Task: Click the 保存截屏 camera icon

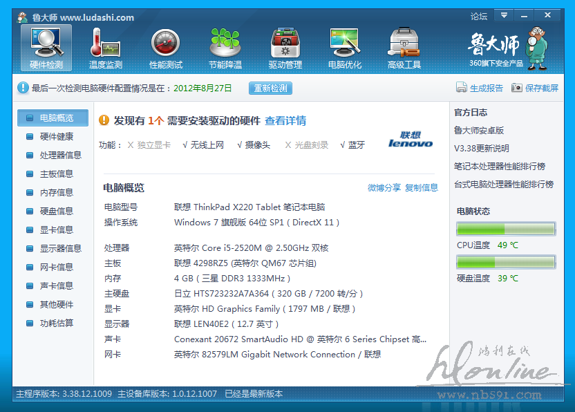Action: pyautogui.click(x=517, y=88)
